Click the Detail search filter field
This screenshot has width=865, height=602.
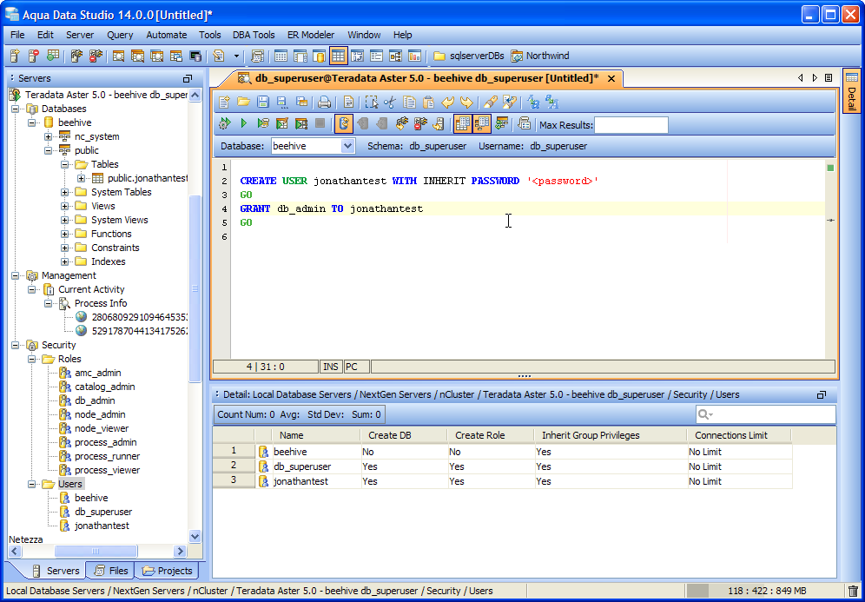766,414
